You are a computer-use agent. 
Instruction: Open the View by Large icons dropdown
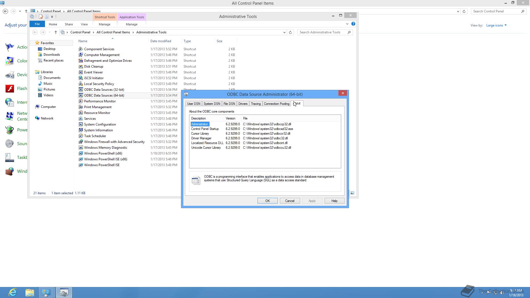tap(496, 25)
